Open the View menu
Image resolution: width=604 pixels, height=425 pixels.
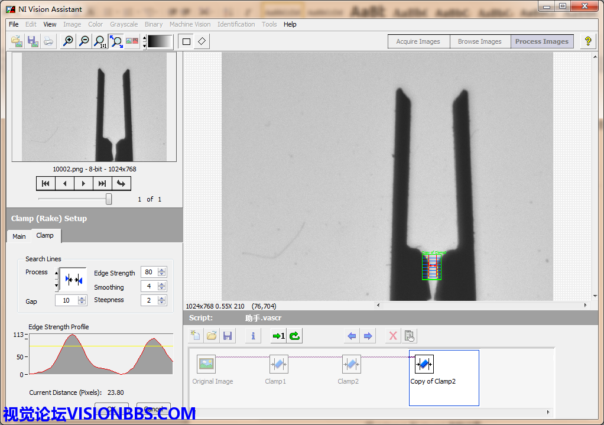point(50,24)
